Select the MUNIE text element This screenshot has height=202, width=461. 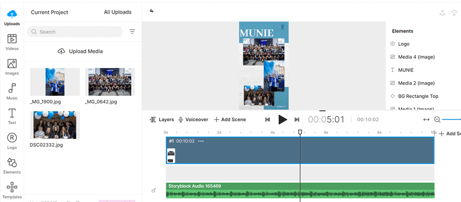coord(406,70)
